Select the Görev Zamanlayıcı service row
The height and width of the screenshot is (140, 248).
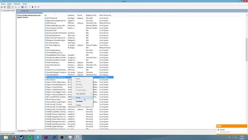click(79, 62)
